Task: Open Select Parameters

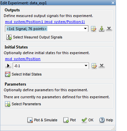Action: tap(23, 104)
